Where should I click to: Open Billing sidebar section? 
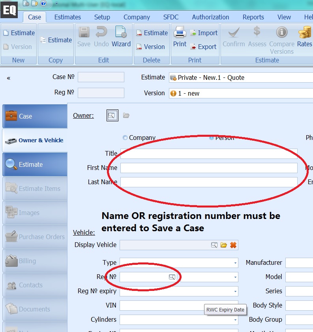click(35, 261)
